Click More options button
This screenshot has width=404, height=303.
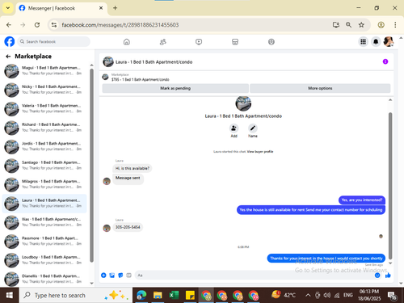pos(320,88)
